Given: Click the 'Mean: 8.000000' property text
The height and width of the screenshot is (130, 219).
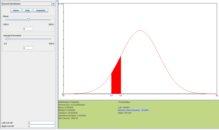Looking at the screenshot, I should click(66, 108).
